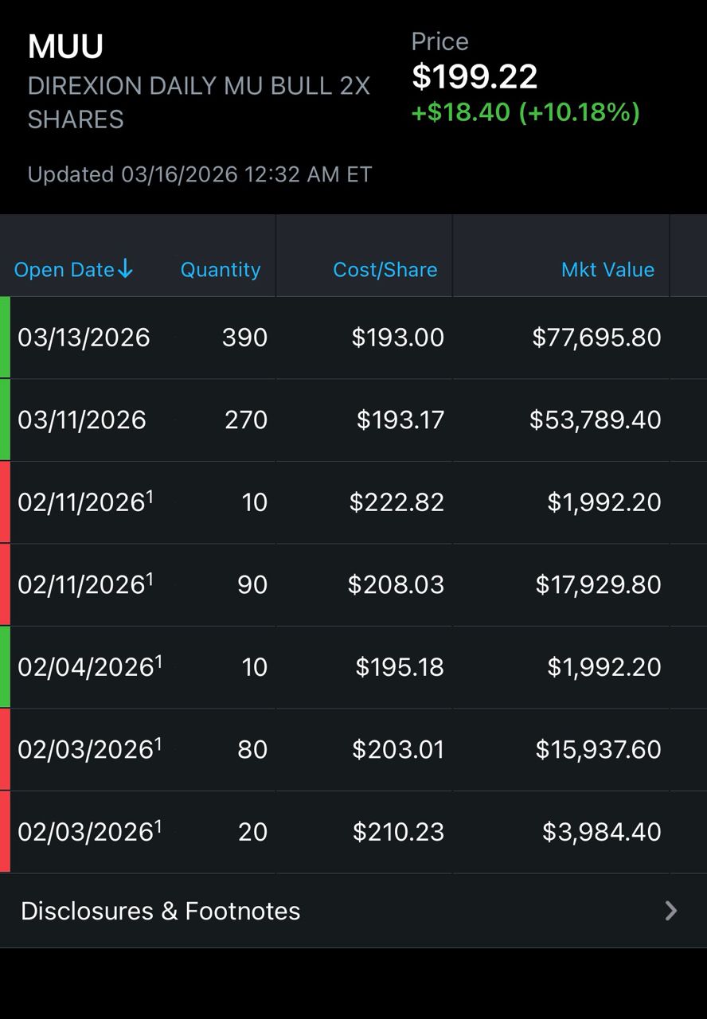707x1019 pixels.
Task: Tap the $17,929.80 market value cell
Action: click(x=598, y=585)
